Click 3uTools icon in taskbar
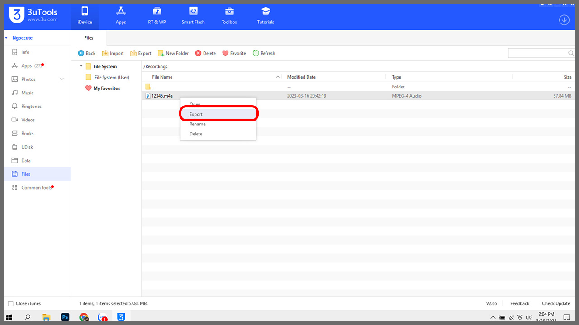This screenshot has width=579, height=325. tap(121, 317)
